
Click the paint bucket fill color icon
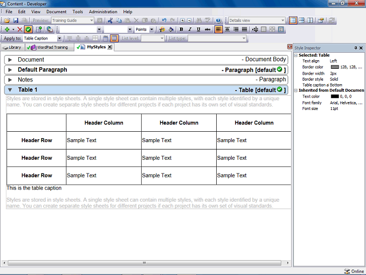click(x=171, y=29)
